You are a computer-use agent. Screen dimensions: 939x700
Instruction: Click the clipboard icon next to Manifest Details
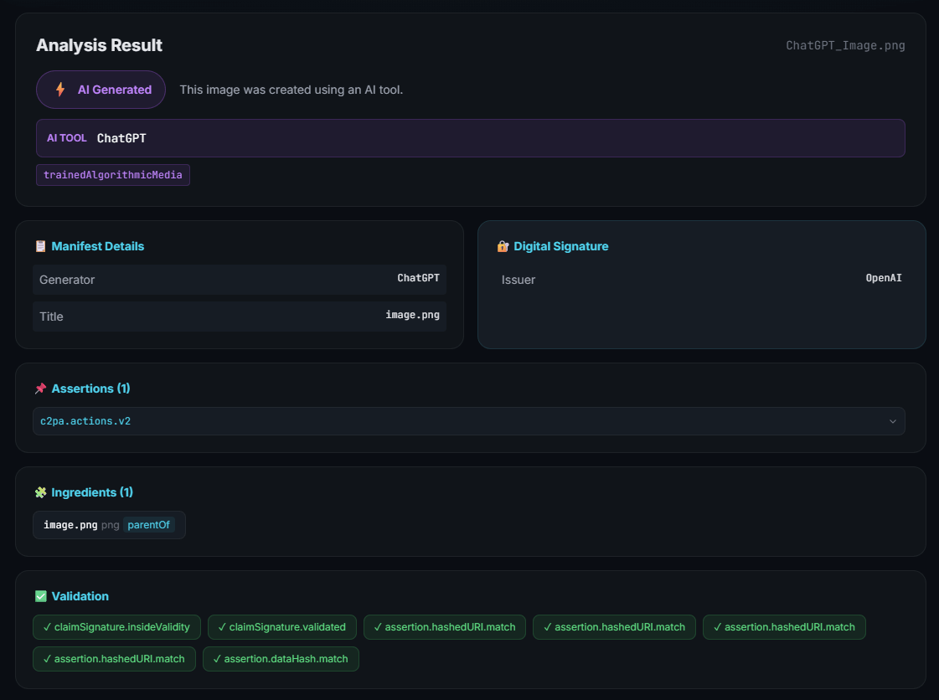39,245
